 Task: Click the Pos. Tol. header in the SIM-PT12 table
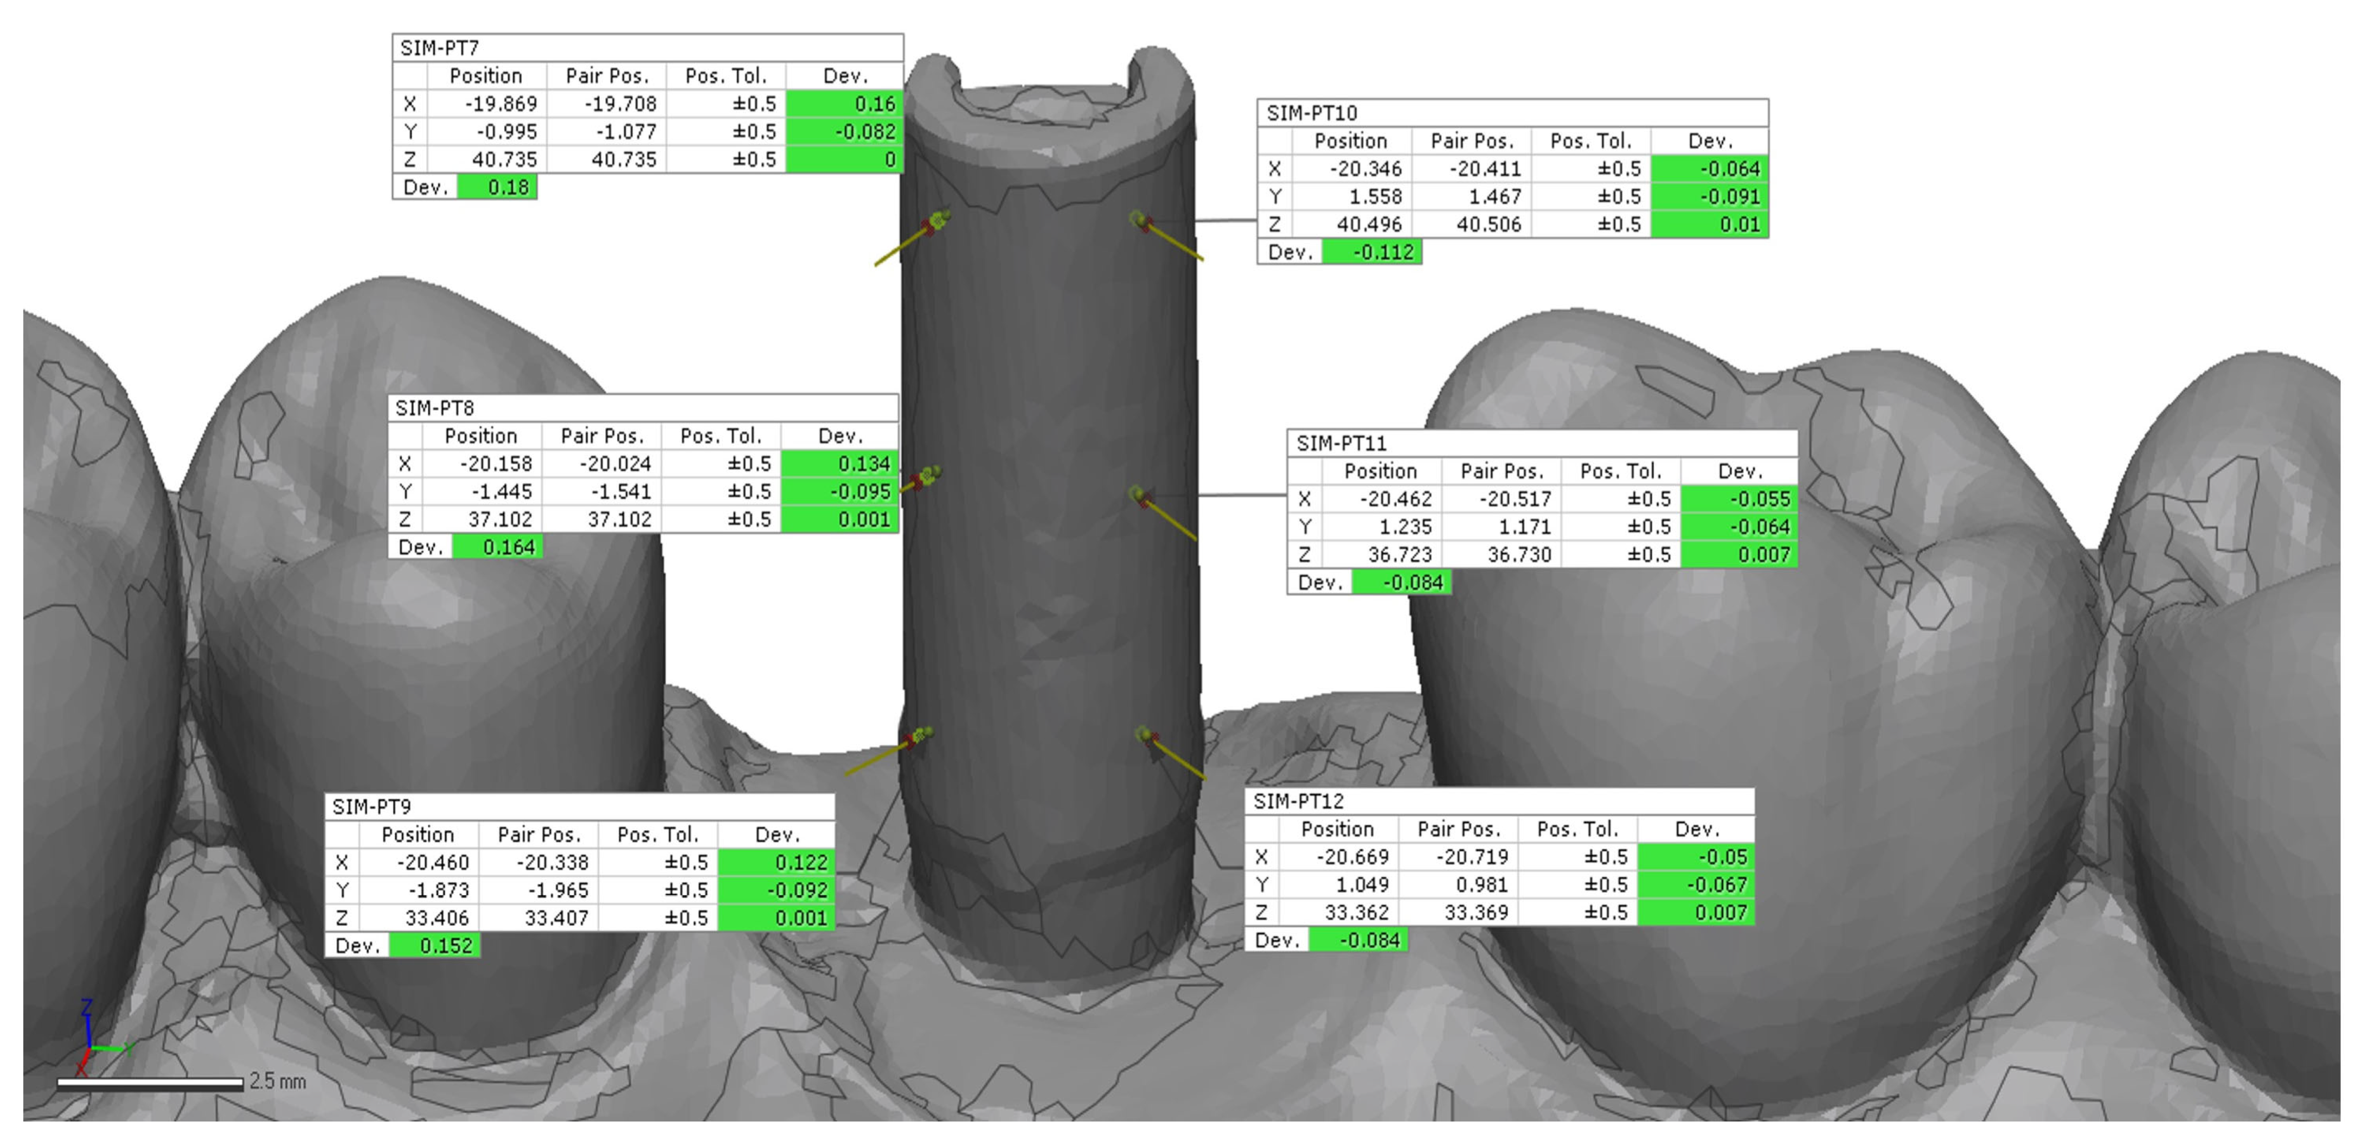[x=1577, y=829]
